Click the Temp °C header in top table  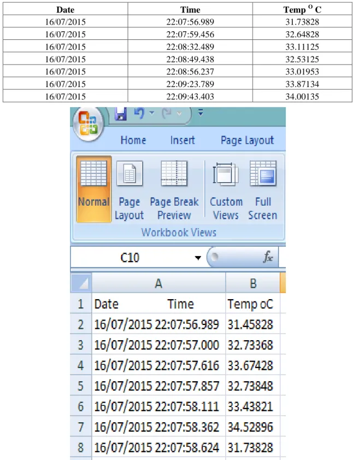coord(302,9)
